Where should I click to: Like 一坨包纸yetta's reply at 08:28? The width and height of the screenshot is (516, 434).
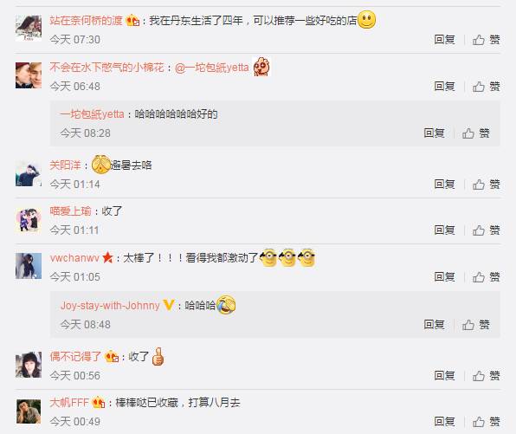[475, 133]
